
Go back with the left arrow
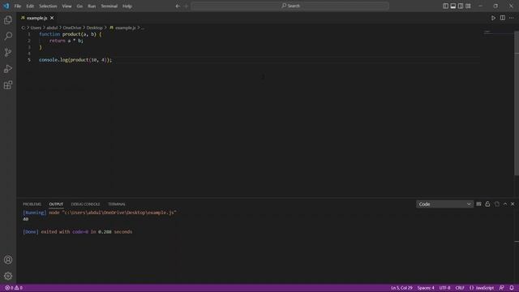[x=178, y=6]
